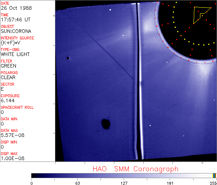Click the DISP MIN label
This screenshot has height=185, width=217.
pos(9,142)
